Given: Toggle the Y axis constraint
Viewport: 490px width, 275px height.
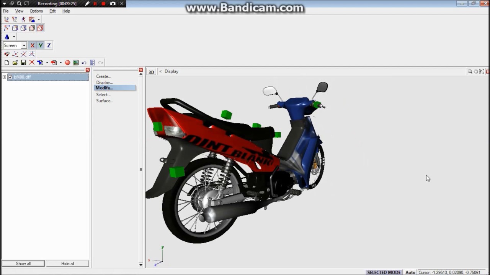Looking at the screenshot, I should (x=41, y=45).
